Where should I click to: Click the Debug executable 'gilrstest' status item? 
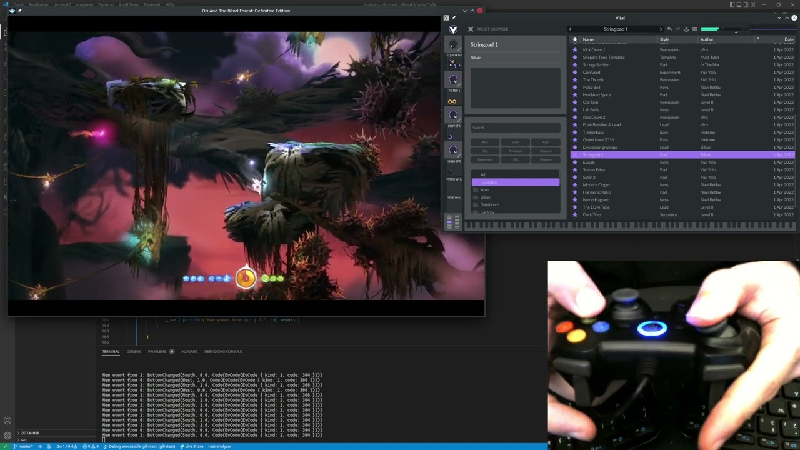pyautogui.click(x=140, y=446)
